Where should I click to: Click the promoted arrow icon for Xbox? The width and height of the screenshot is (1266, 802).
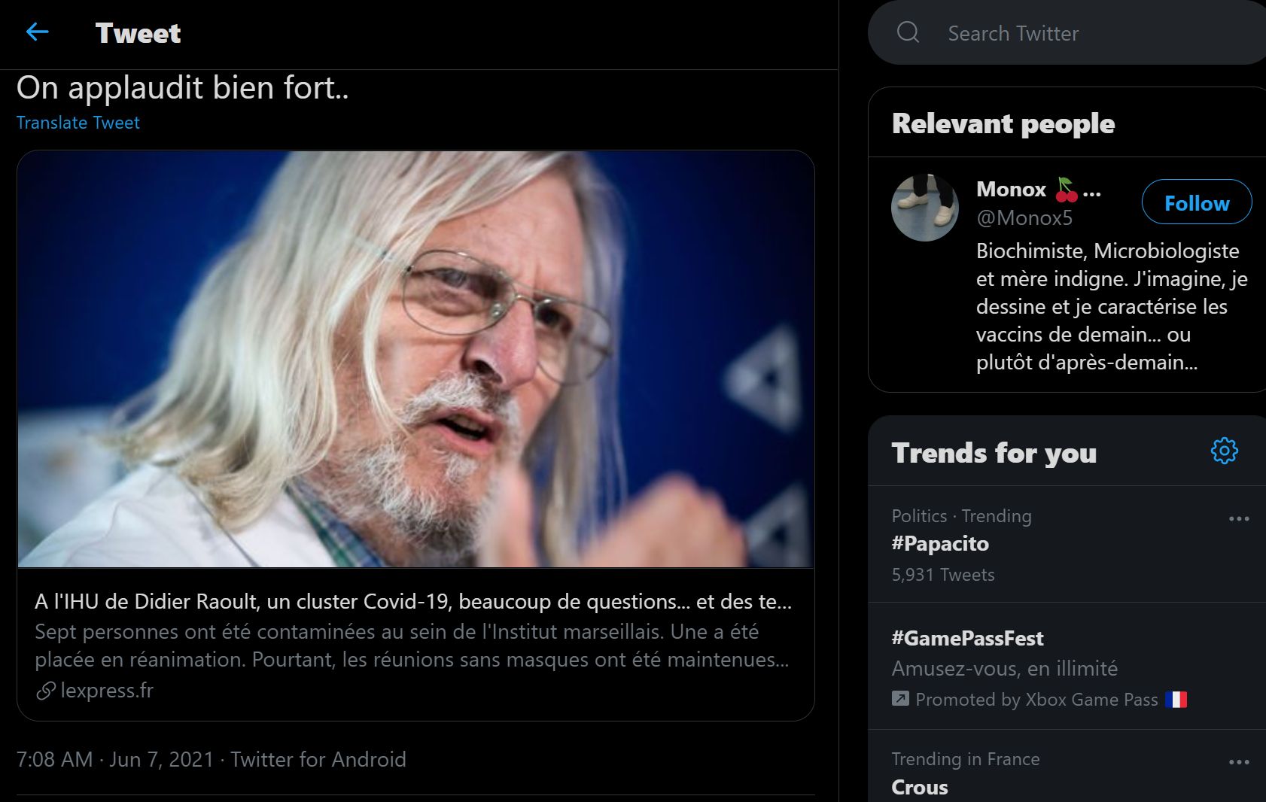[900, 698]
